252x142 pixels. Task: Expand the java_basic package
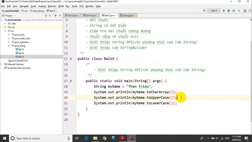[x=9, y=35]
